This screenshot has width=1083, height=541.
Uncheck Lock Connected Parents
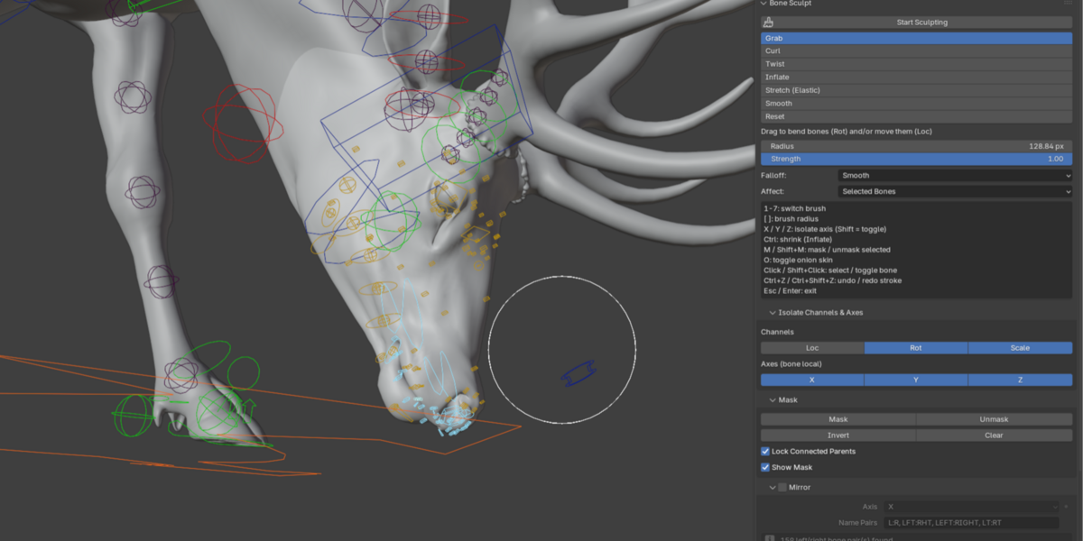pos(765,452)
